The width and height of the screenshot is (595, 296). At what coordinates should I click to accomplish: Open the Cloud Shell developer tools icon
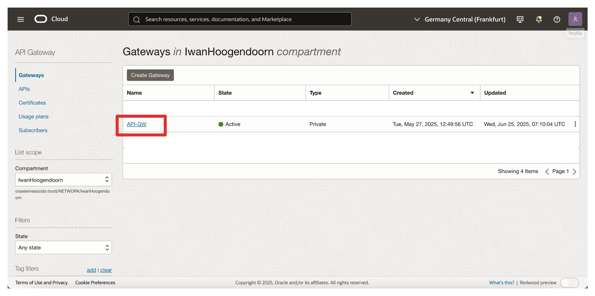pyautogui.click(x=520, y=19)
